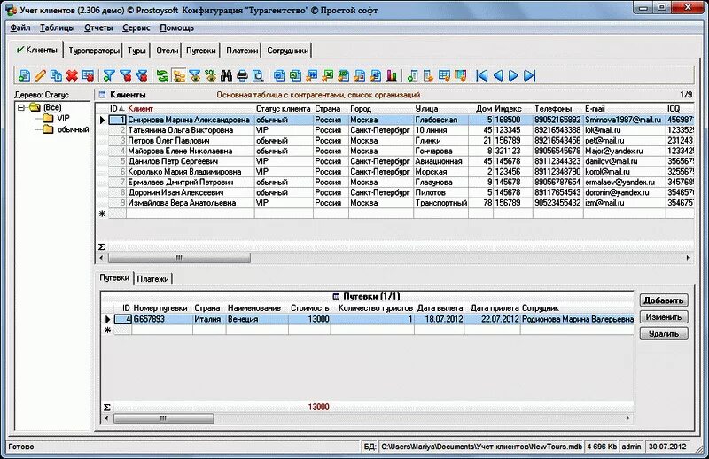The width and height of the screenshot is (709, 459).
Task: Click the print preview magnifier icon
Action: tap(258, 75)
